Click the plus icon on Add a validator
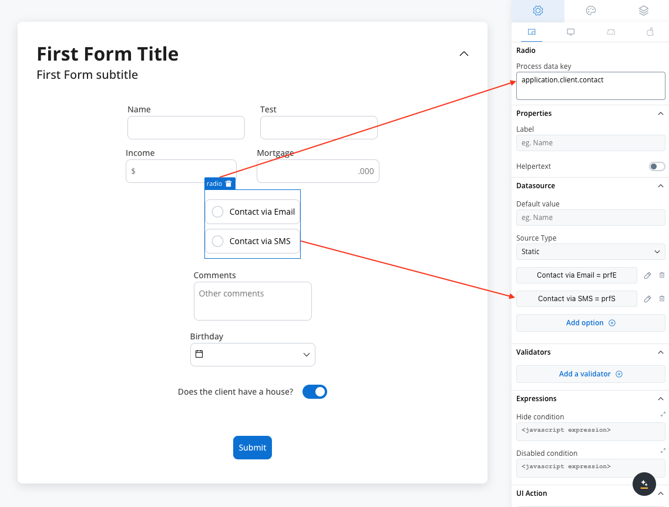 [619, 374]
